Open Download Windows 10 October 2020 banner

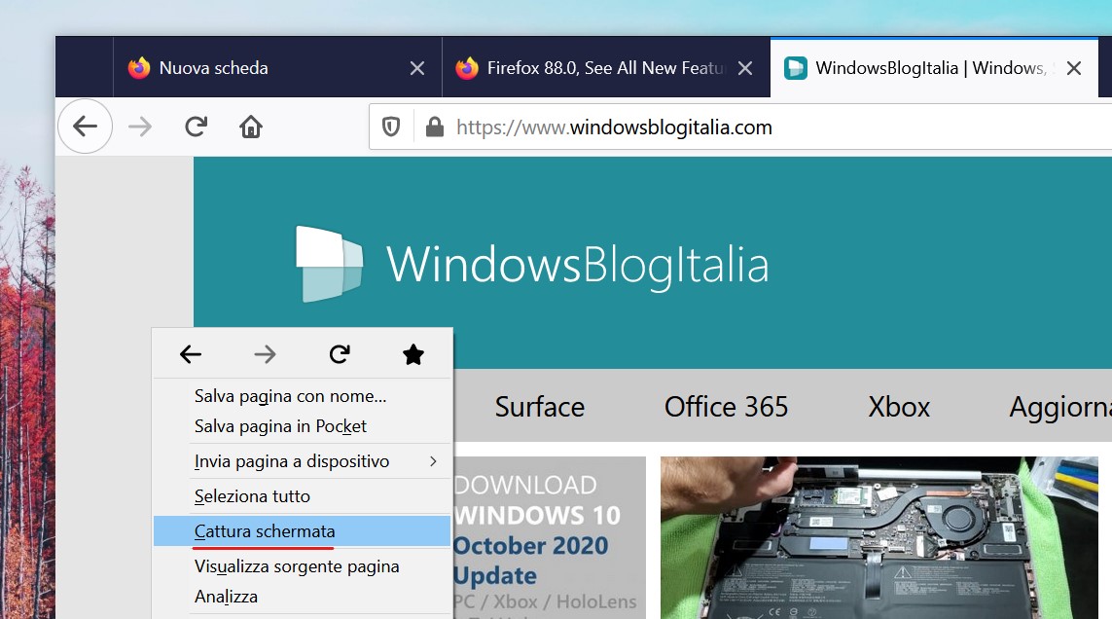coord(550,537)
